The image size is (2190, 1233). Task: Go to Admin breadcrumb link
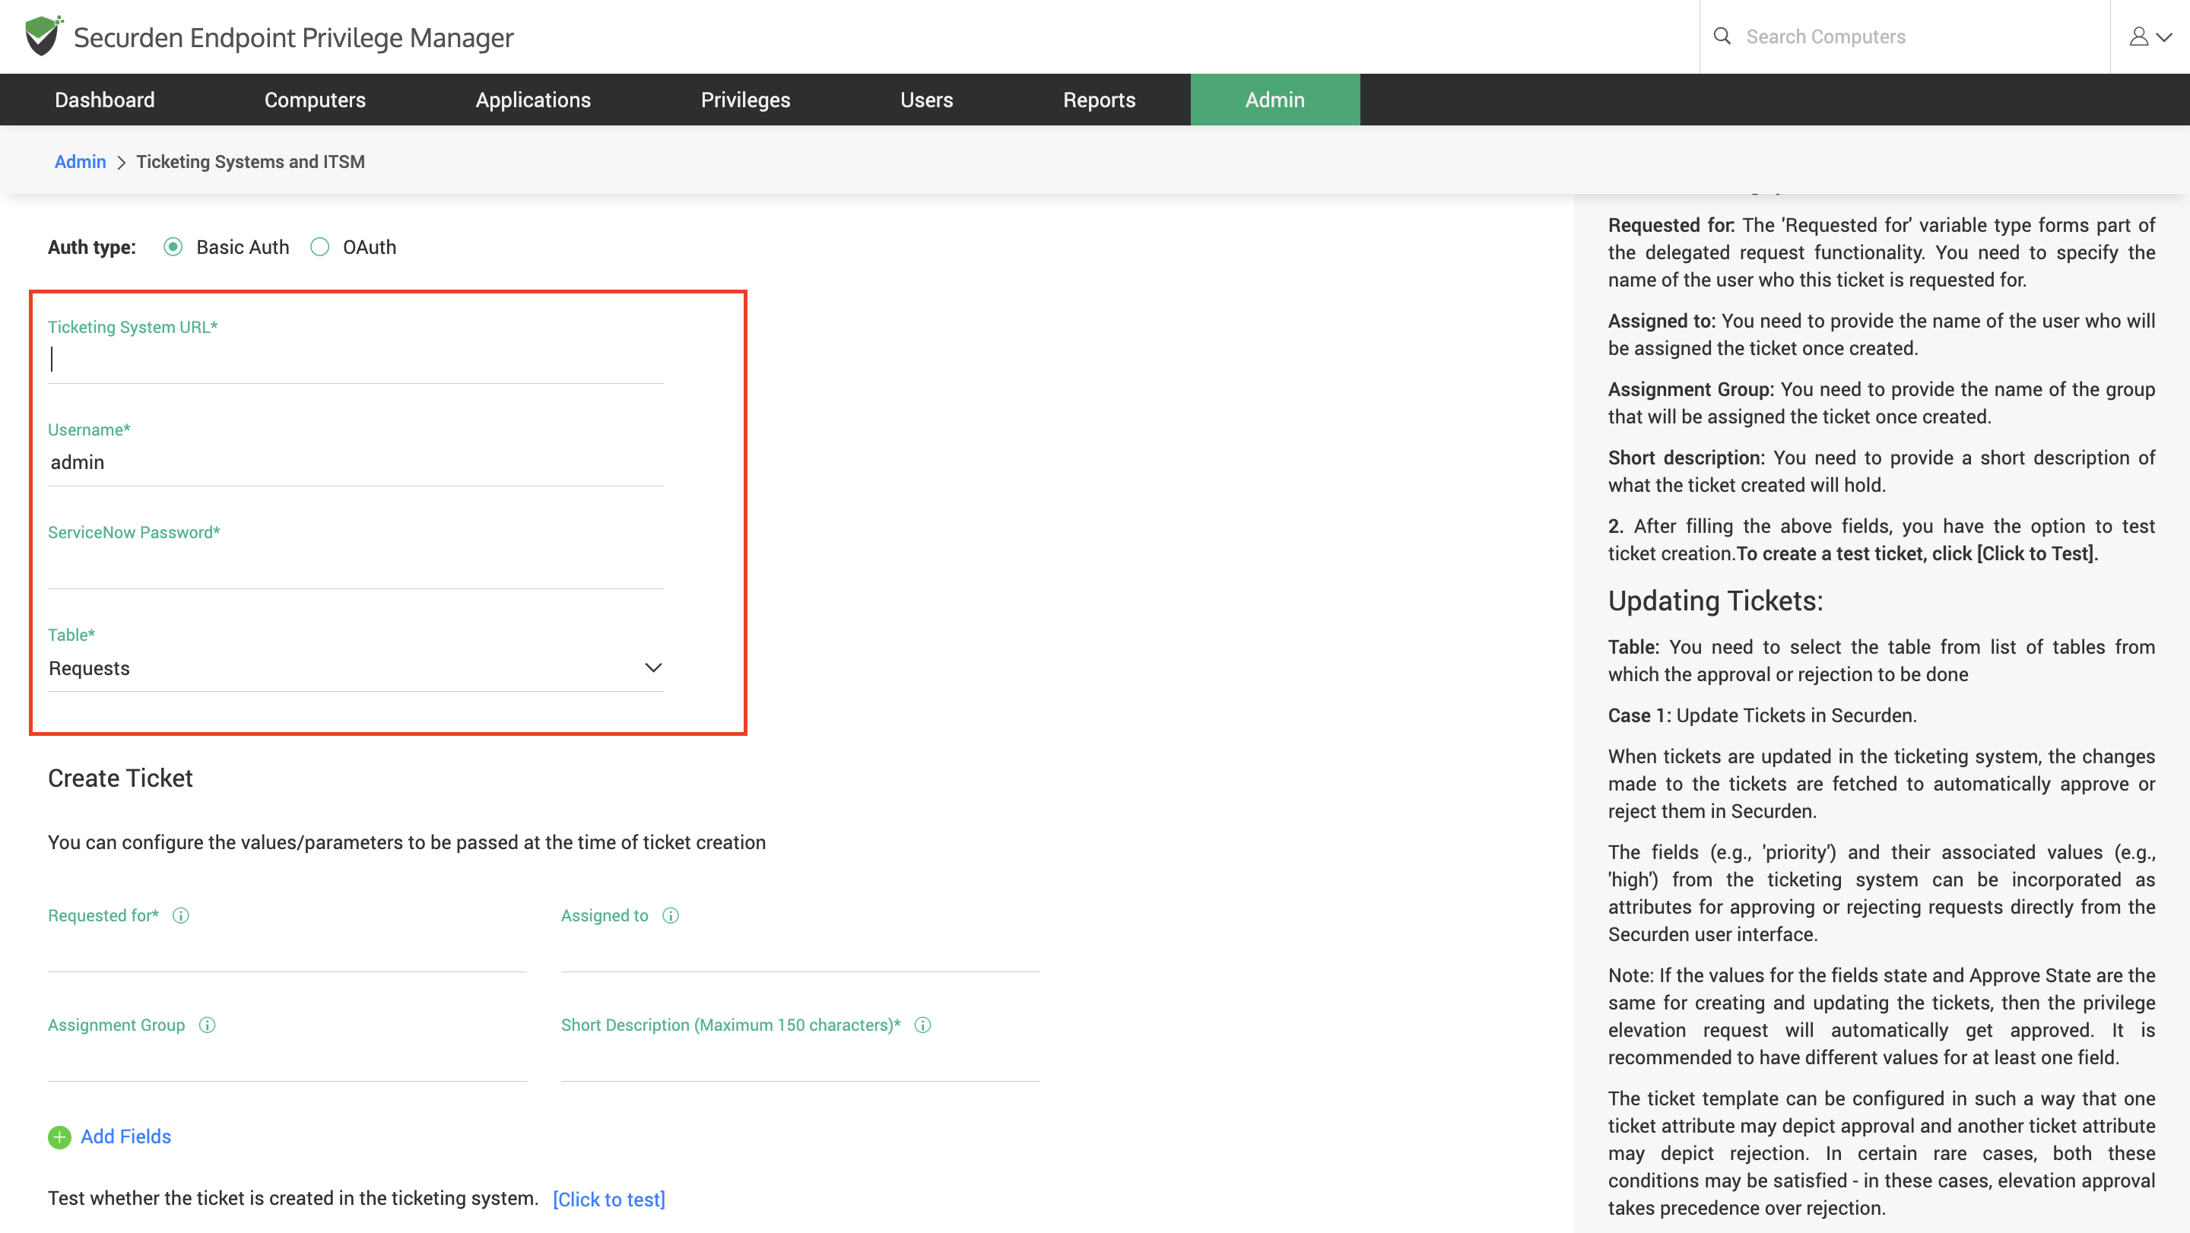pyautogui.click(x=80, y=161)
